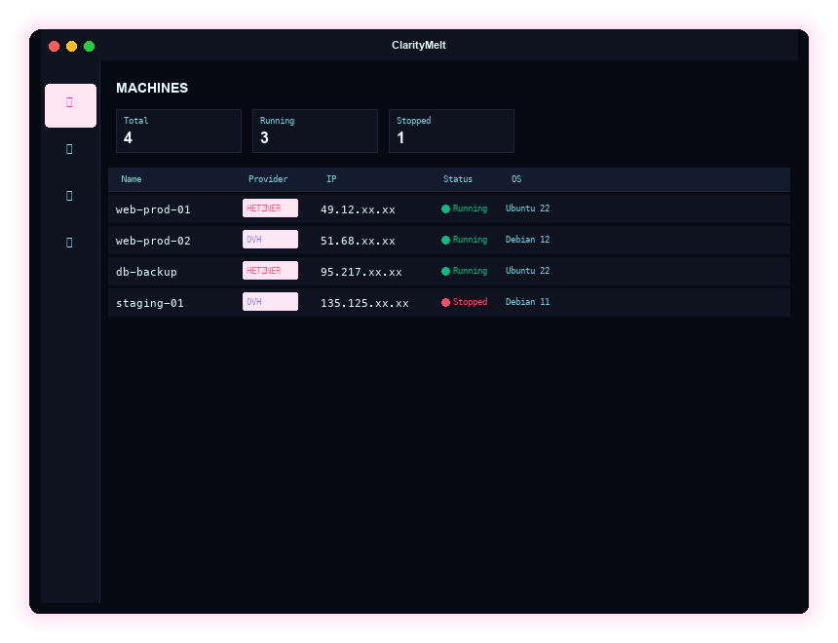This screenshot has width=838, height=643.
Task: Click the Running status text of web-prod-02
Action: tap(470, 240)
